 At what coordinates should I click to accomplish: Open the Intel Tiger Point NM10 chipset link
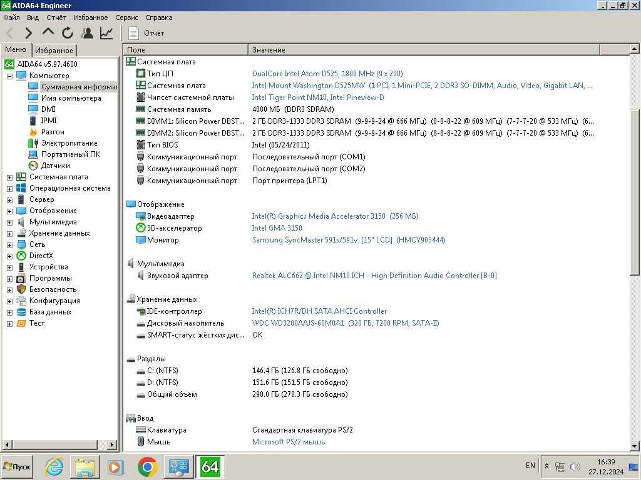click(x=317, y=97)
